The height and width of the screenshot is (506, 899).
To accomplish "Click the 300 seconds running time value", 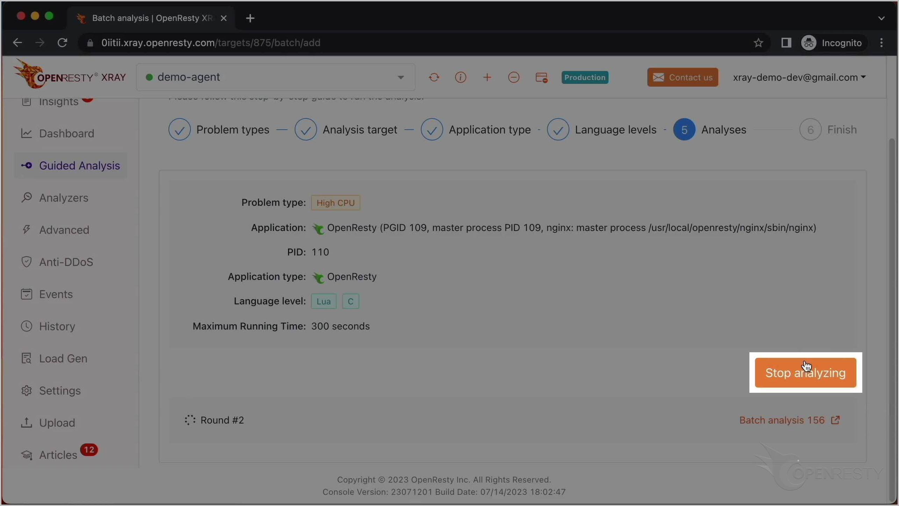I will click(340, 326).
